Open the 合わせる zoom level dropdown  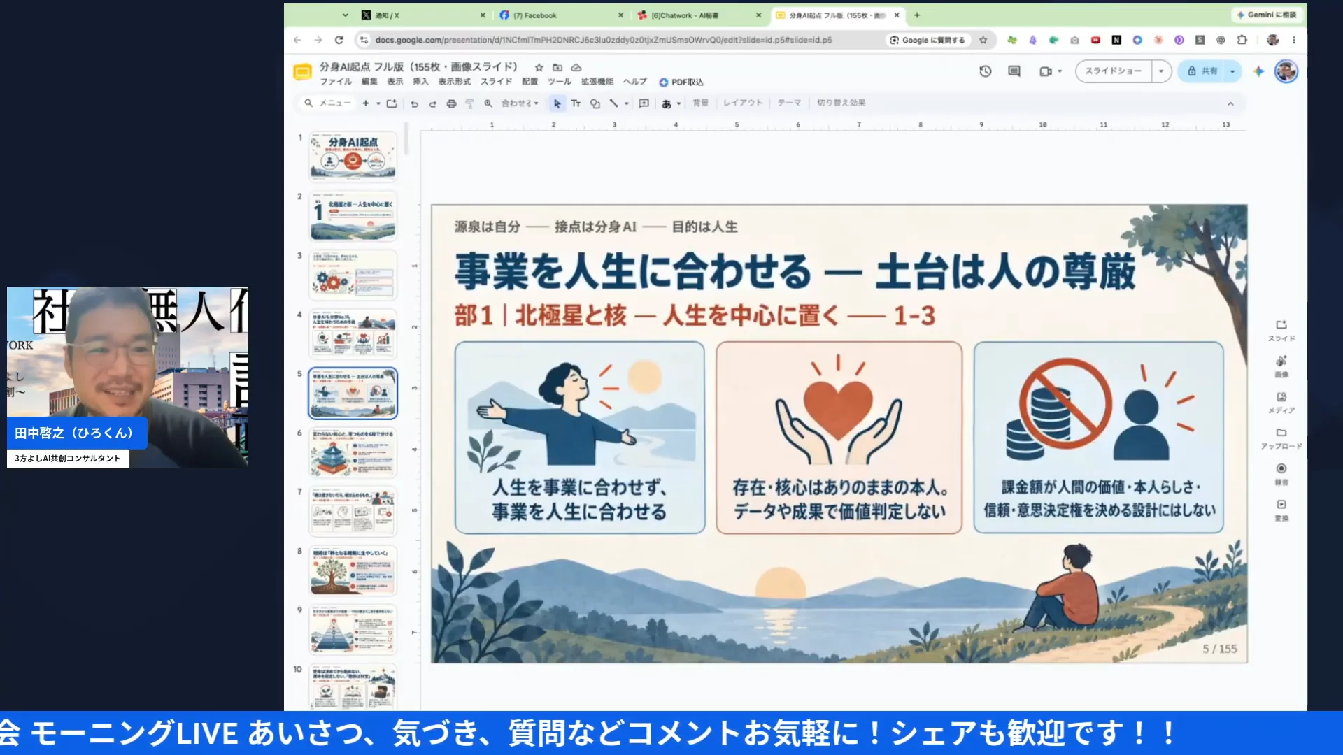pyautogui.click(x=520, y=103)
